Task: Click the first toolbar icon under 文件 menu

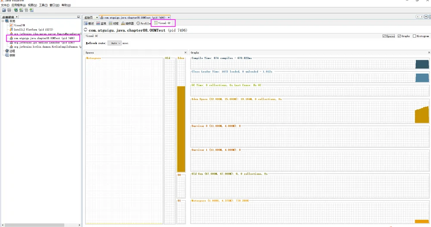Action: tap(4, 10)
